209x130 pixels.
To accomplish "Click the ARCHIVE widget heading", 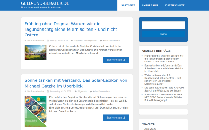I will coord(148,124).
